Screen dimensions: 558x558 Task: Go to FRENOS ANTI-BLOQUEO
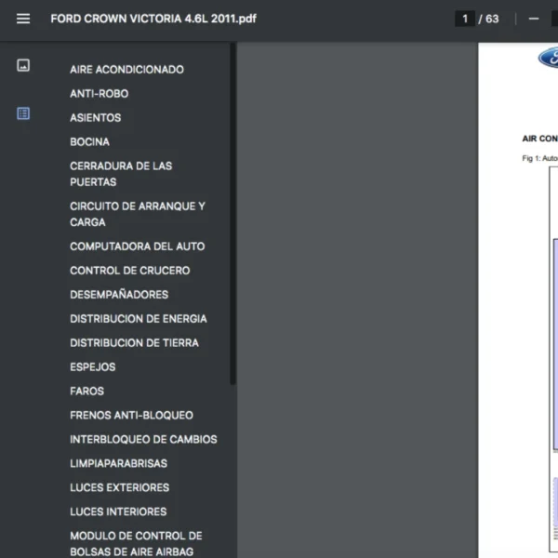[x=131, y=416]
